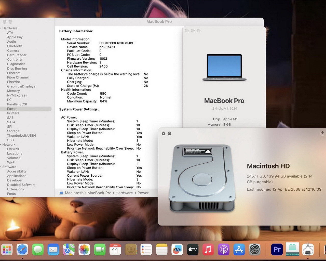The image size is (326, 261).
Task: Select Diagnostics in the sidebar
Action: point(16,64)
